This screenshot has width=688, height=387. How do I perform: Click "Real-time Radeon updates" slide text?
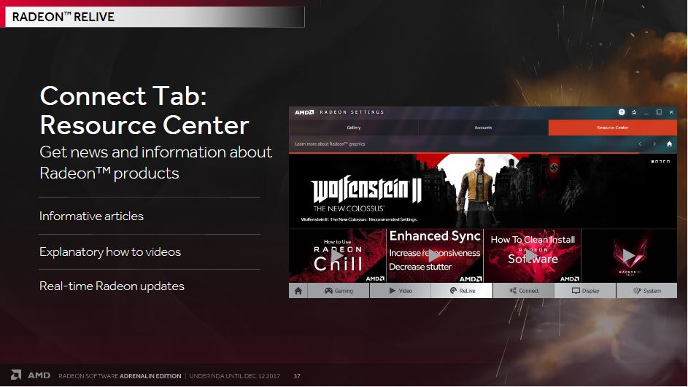pyautogui.click(x=112, y=286)
